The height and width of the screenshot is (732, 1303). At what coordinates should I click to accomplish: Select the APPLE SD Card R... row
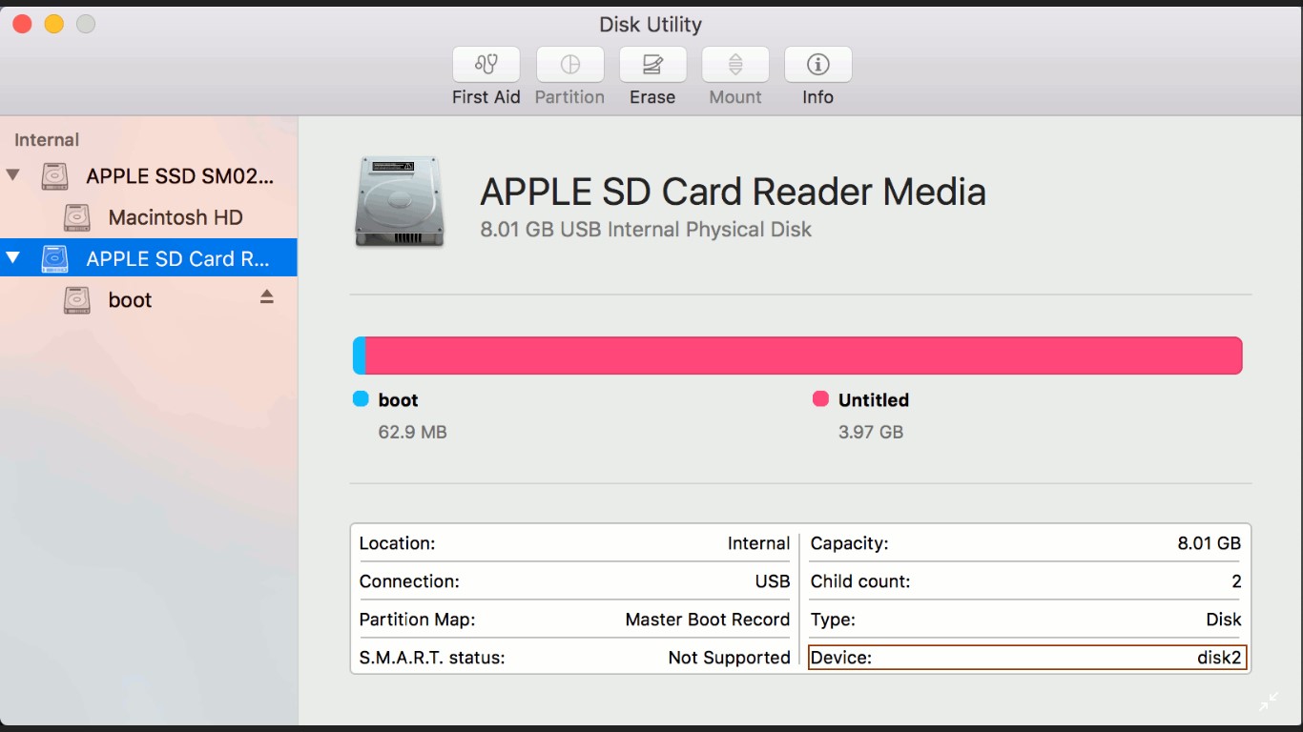(x=149, y=258)
